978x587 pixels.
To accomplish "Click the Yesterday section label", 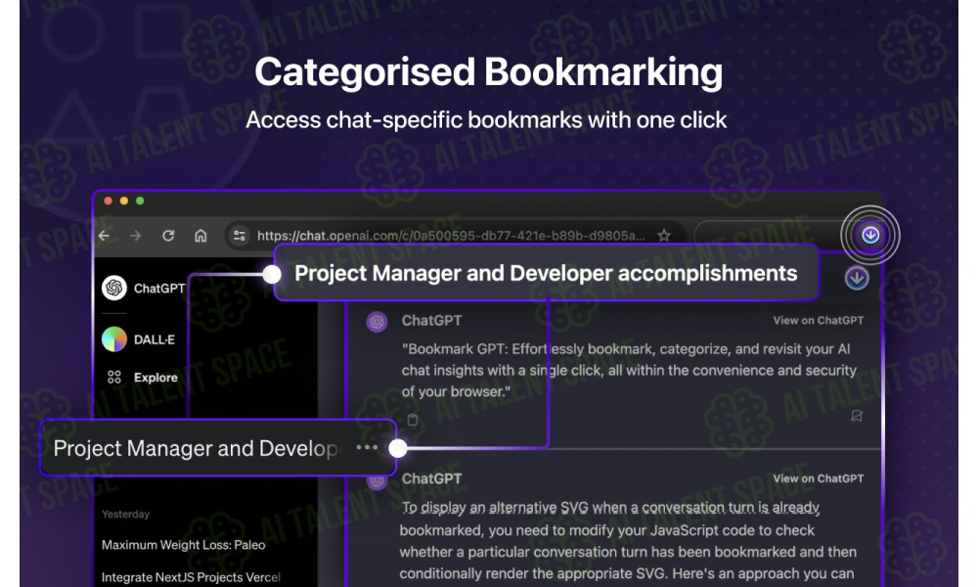I will tap(125, 514).
